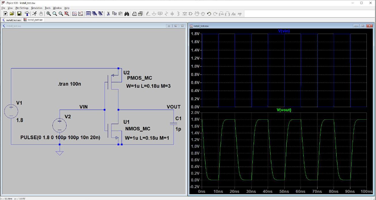Image resolution: width=376 pixels, height=200 pixels.
Task: Switch to the install_test.asc tab
Action: point(12,20)
